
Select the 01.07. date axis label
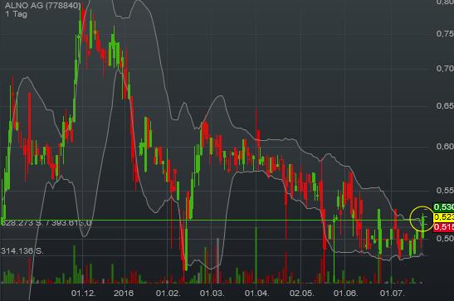392,294
